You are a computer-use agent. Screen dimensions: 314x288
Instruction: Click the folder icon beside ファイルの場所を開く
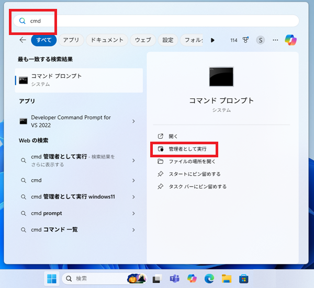point(161,161)
